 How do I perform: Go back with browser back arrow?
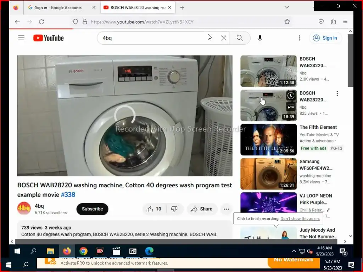point(17,22)
